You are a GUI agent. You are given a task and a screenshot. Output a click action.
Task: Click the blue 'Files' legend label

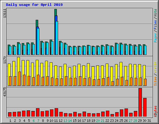click(156, 25)
